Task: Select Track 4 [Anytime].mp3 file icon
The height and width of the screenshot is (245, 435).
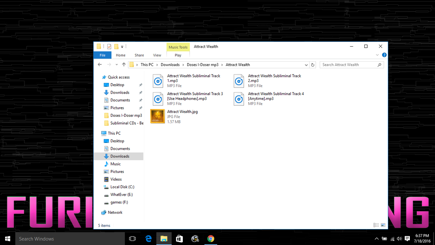Action: [239, 99]
